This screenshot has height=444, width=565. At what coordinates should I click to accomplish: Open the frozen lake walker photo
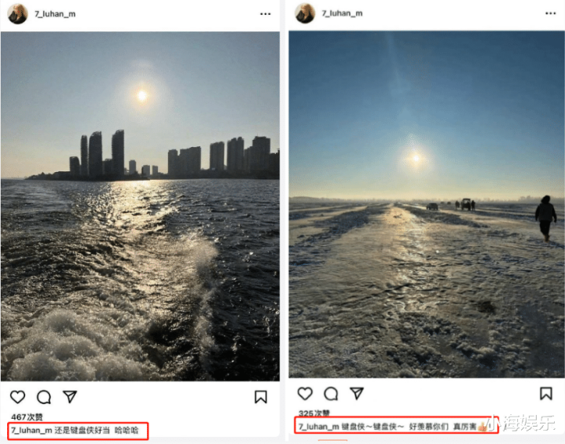pos(427,204)
